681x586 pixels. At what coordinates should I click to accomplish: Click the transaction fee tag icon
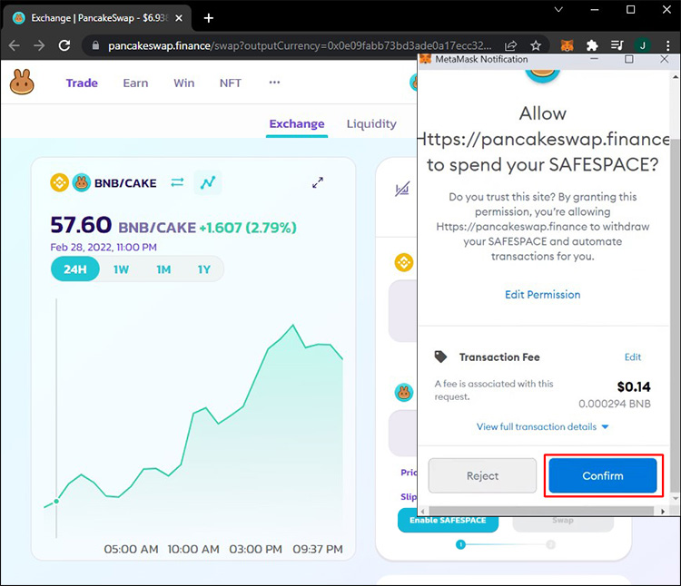(x=440, y=356)
